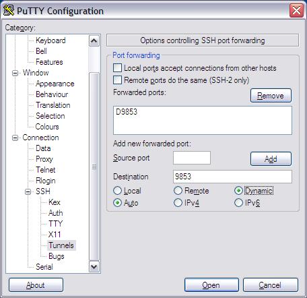Enable local ports accept connections checkbox

click(x=117, y=67)
